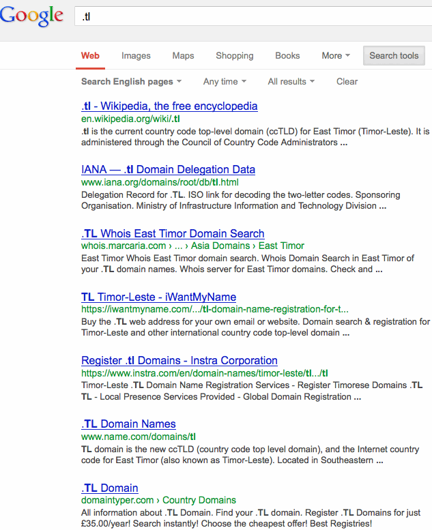Open the .TL Domain domaintyper result
The image size is (432, 530).
click(110, 488)
